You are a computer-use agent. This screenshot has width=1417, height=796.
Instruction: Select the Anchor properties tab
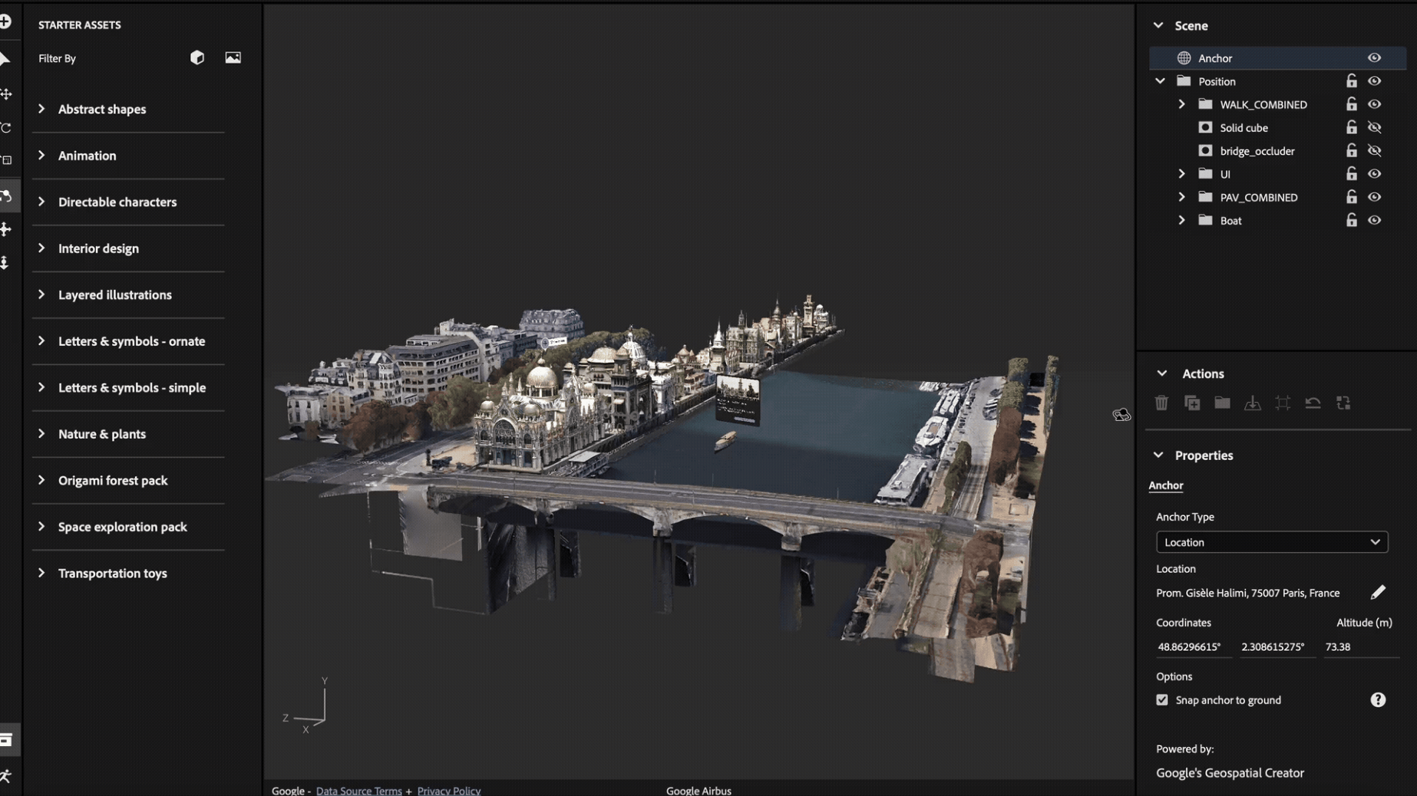point(1165,485)
